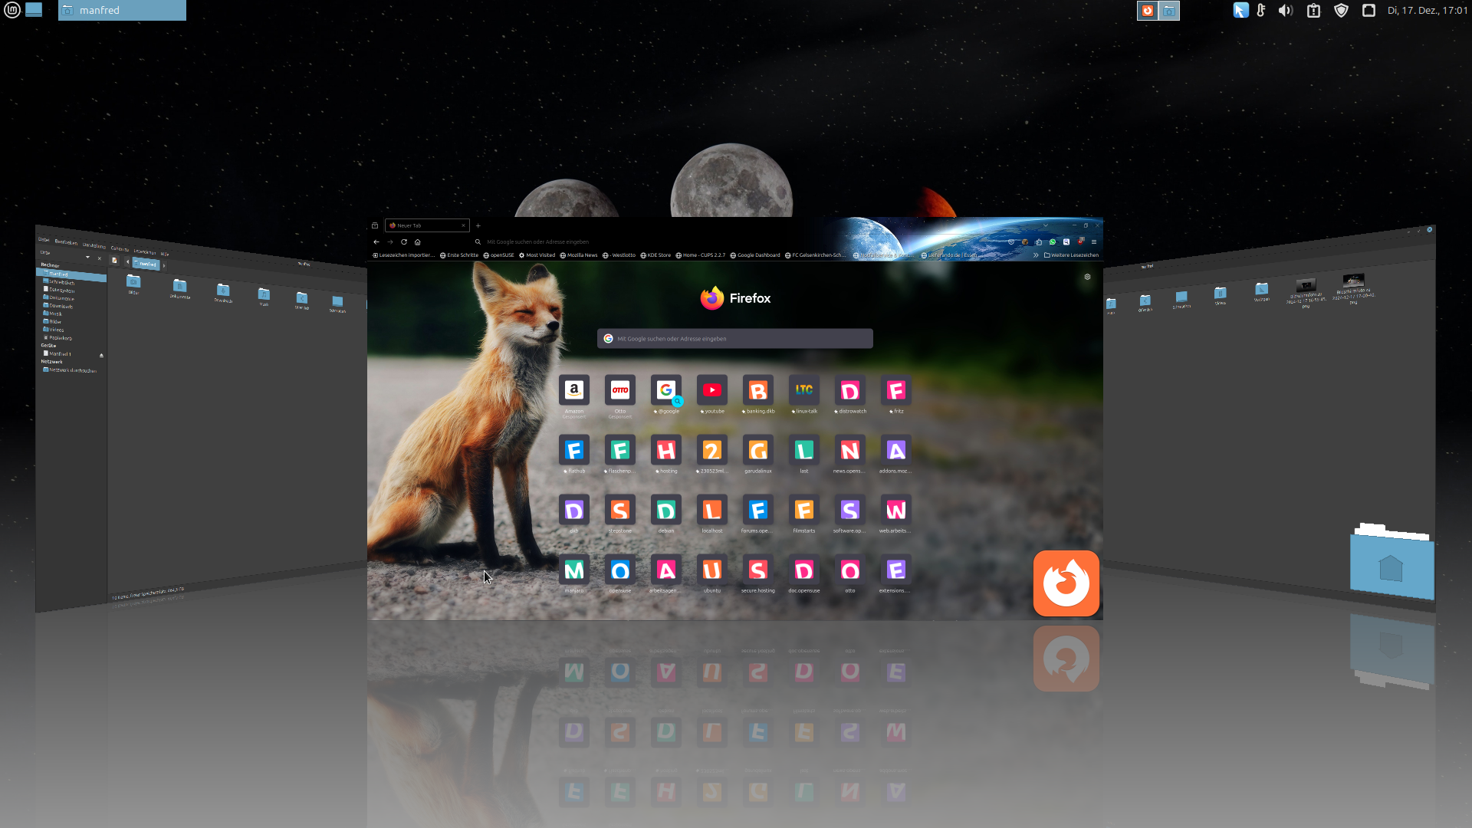1472x828 pixels.
Task: Open the OTTO sponsored tile
Action: (x=619, y=391)
